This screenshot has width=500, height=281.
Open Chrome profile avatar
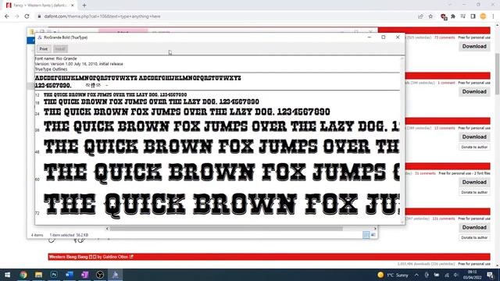point(483,16)
